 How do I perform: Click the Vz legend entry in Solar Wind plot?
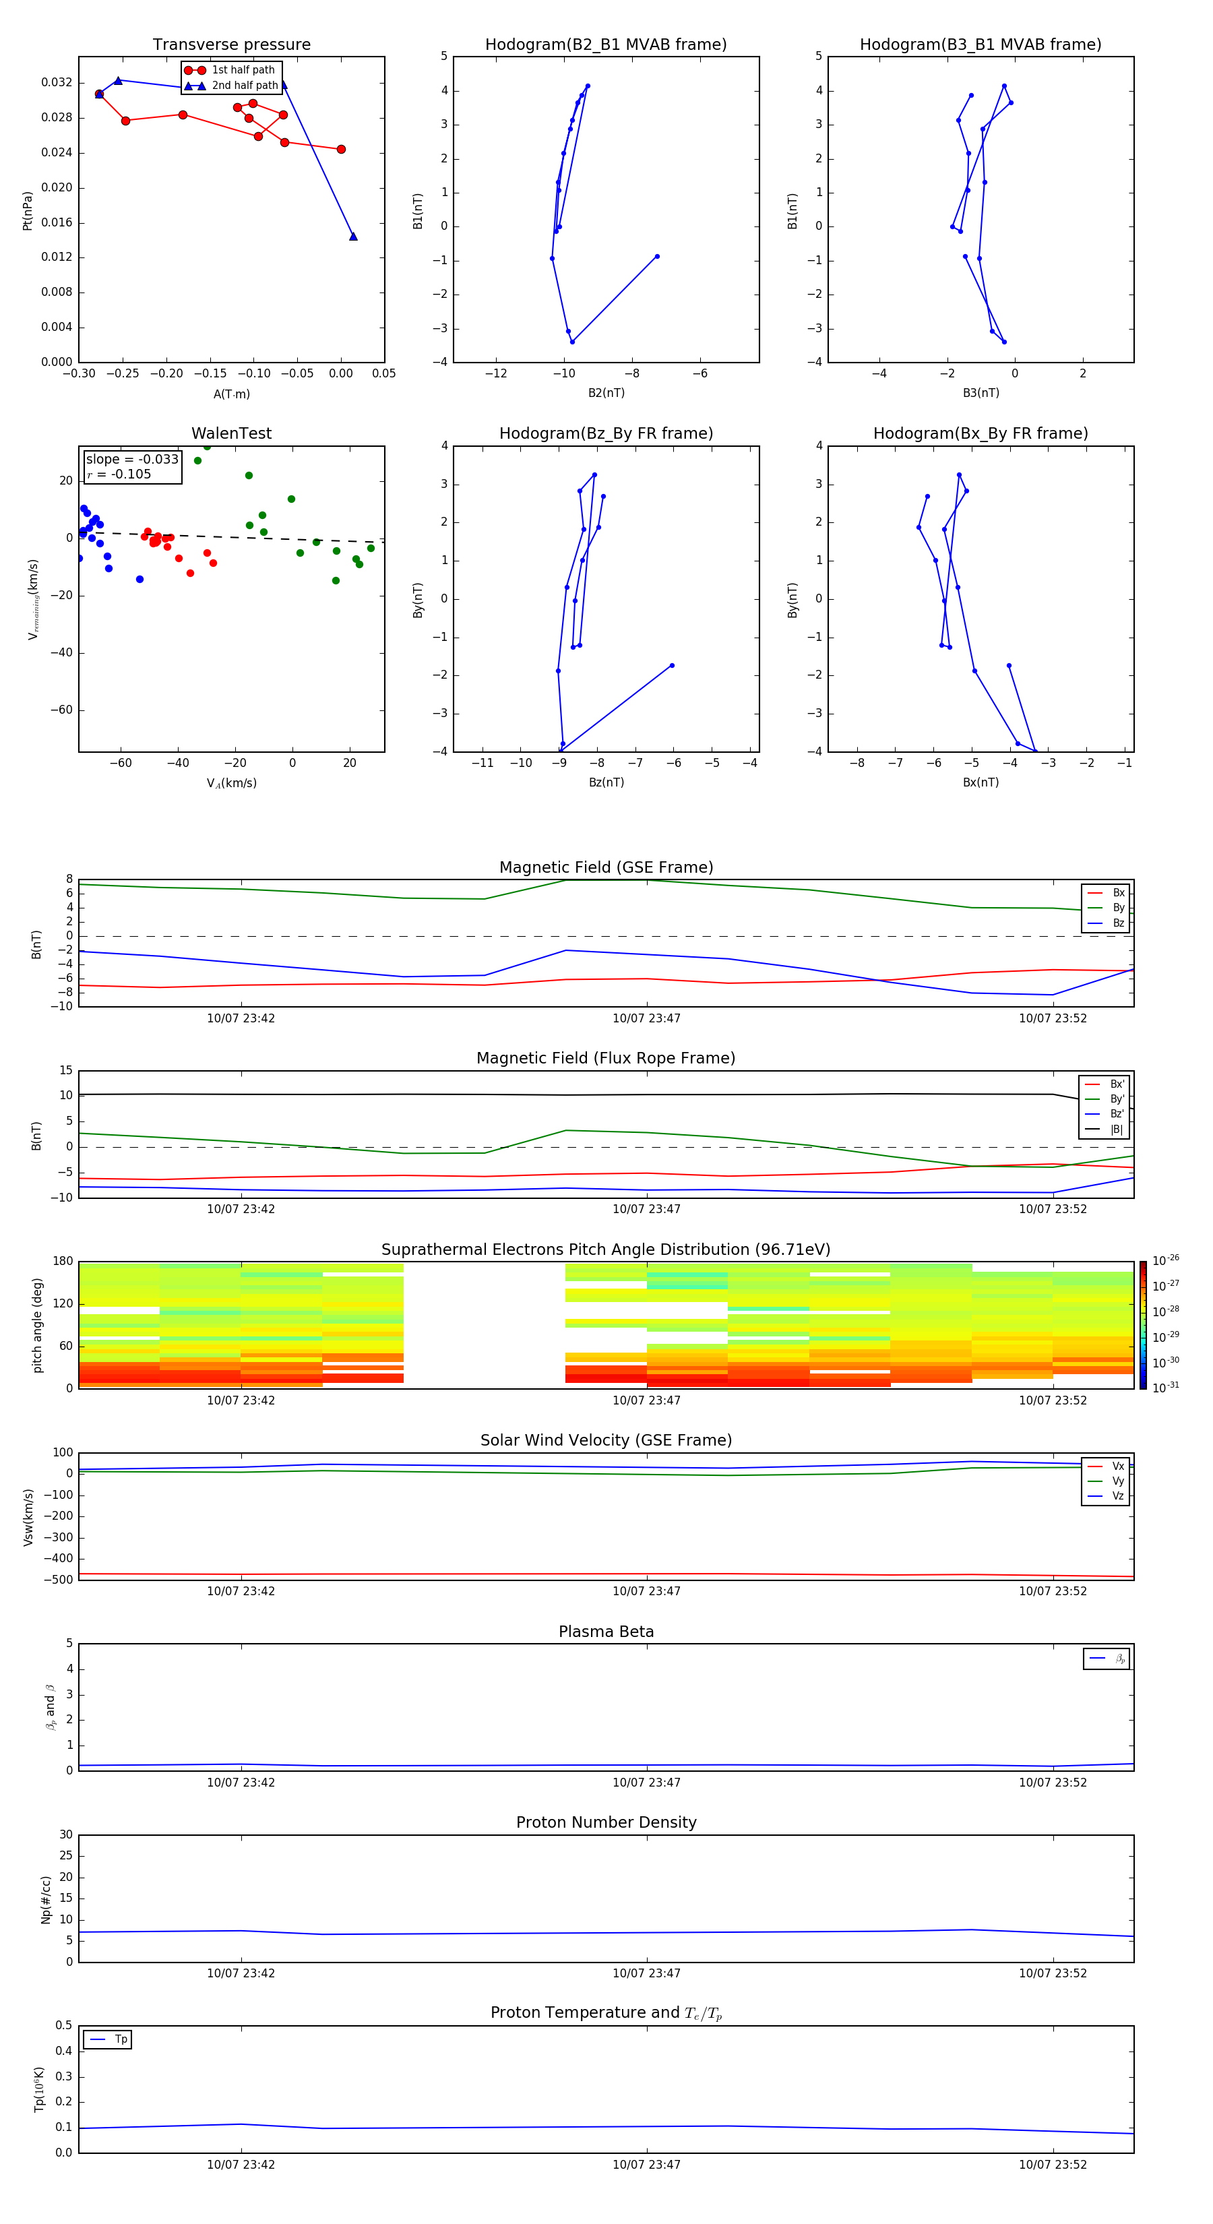tap(1106, 1496)
